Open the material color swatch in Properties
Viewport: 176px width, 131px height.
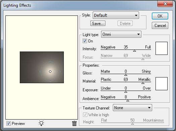pyautogui.click(x=162, y=84)
